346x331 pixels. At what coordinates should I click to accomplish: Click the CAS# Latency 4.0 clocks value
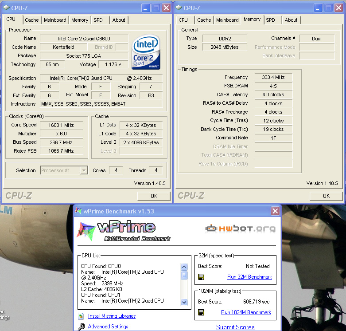273,95
